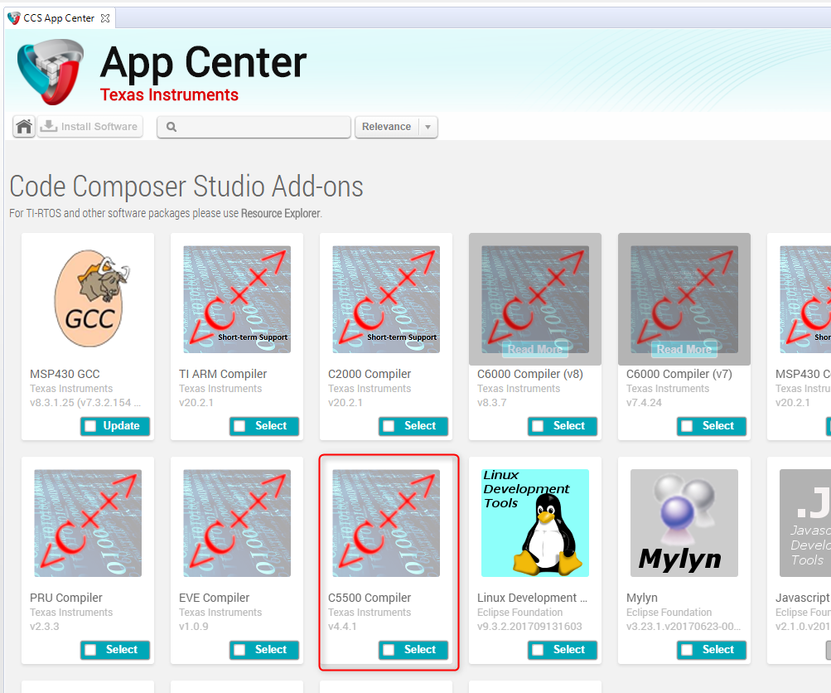The image size is (831, 693).
Task: Click the TI ARM Compiler title text
Action: click(223, 374)
